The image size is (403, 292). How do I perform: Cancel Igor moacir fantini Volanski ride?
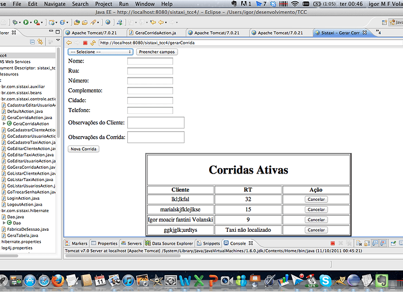(316, 220)
